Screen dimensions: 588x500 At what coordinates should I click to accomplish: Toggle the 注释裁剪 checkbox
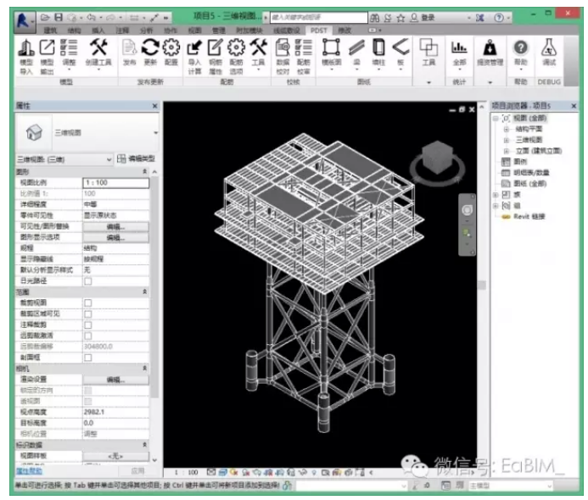[x=88, y=325]
